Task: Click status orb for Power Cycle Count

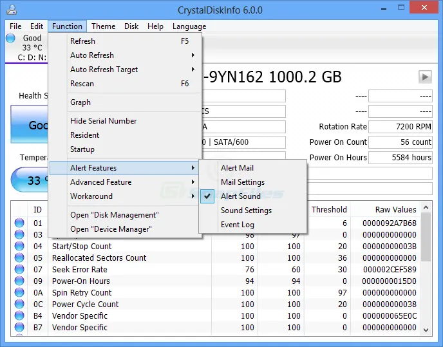Action: tap(19, 304)
